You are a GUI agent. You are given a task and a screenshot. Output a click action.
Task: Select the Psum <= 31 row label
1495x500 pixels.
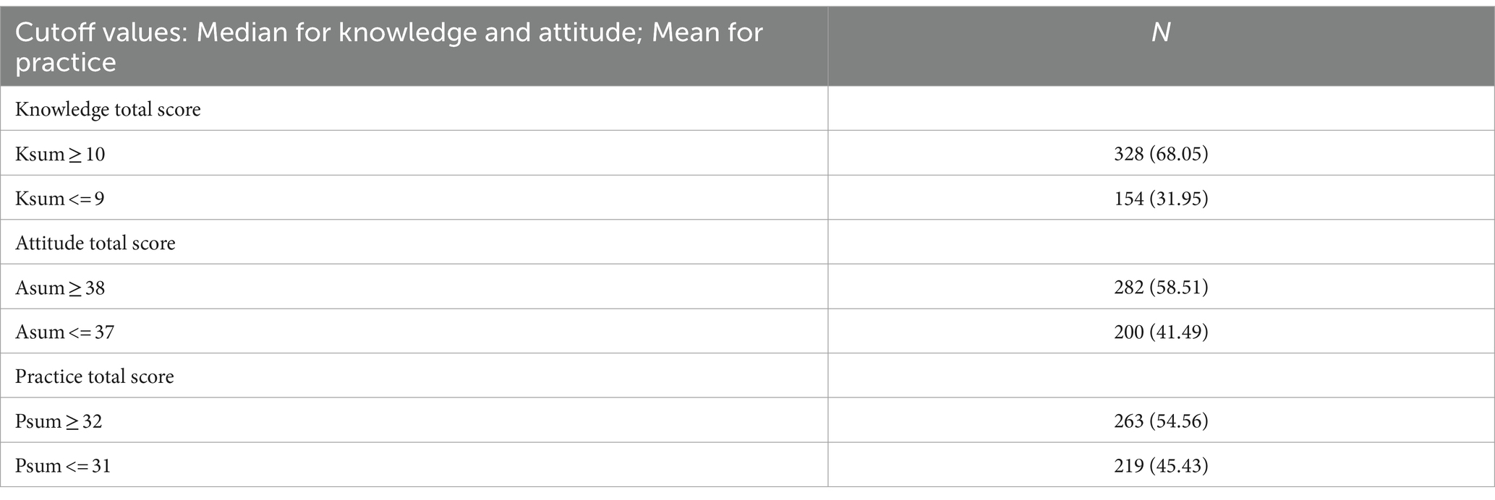pos(63,466)
